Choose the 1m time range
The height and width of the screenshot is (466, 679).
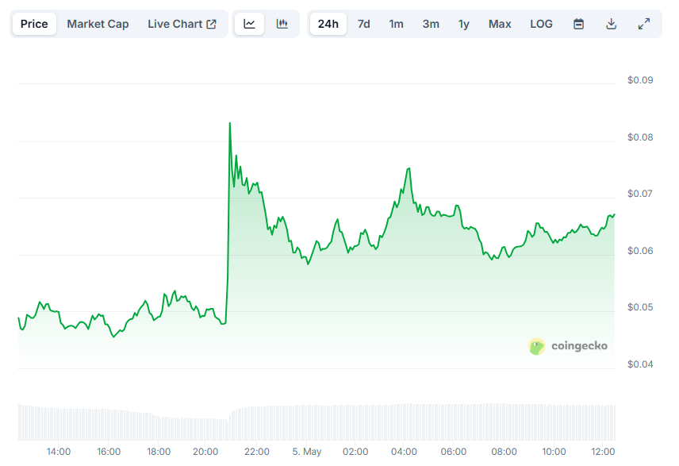click(397, 24)
